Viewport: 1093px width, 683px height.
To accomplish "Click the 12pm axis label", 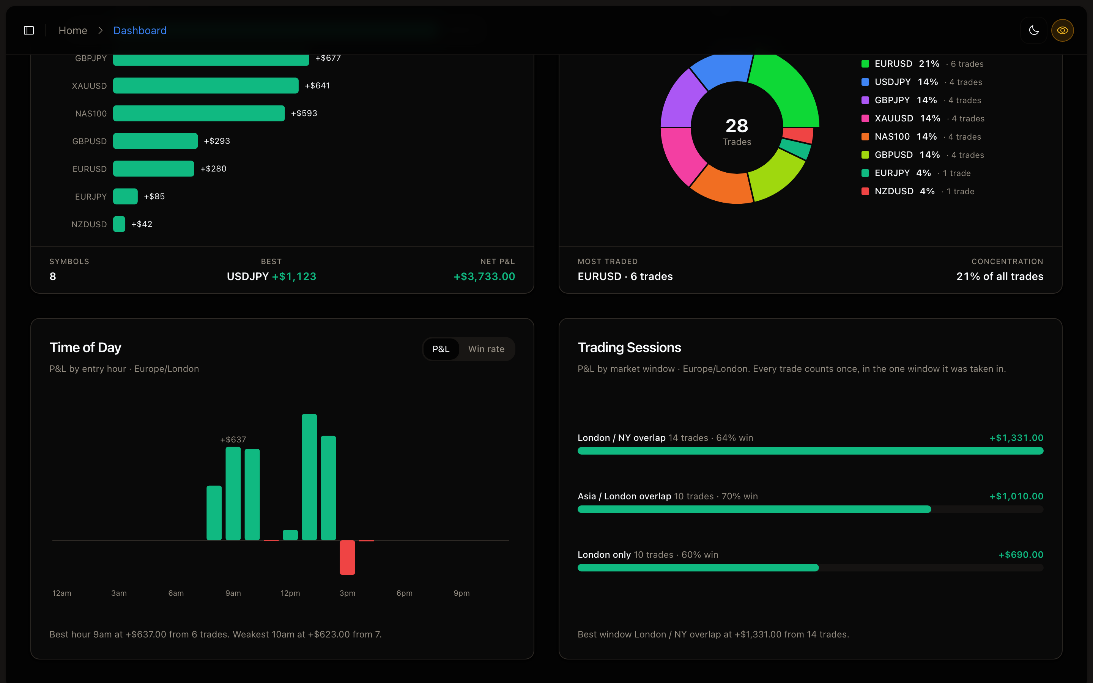I will coord(290,593).
